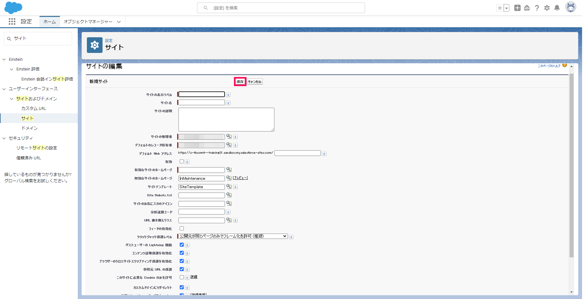
Task: Open lookup for サイトの管理者 field
Action: tap(229, 137)
